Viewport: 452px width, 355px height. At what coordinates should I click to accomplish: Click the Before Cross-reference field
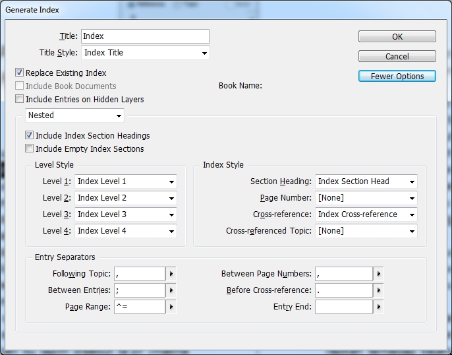[344, 290]
